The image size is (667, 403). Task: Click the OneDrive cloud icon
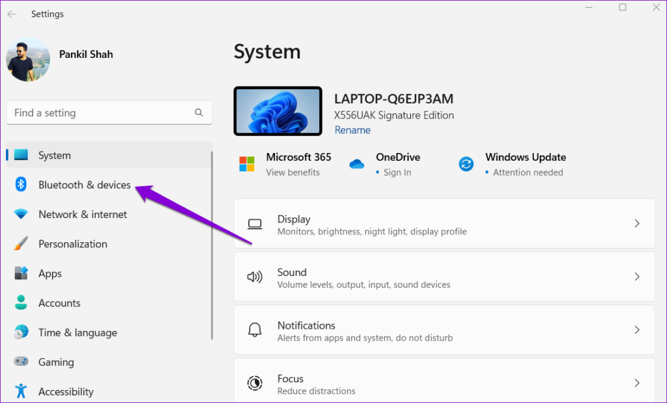356,164
